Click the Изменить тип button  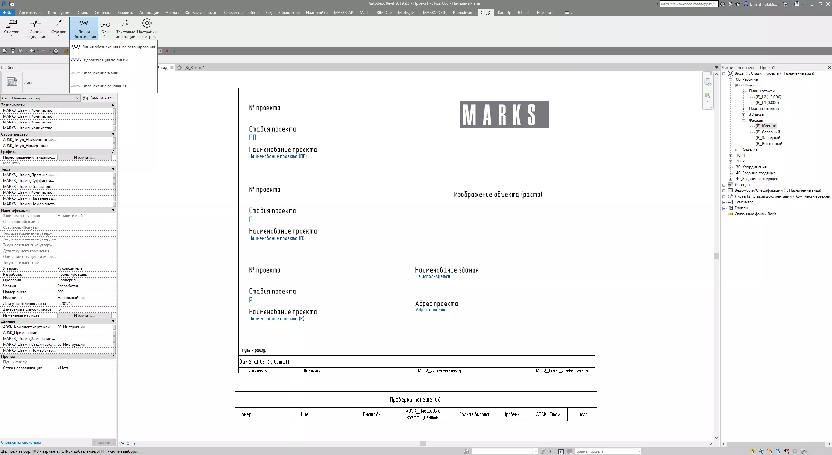98,97
